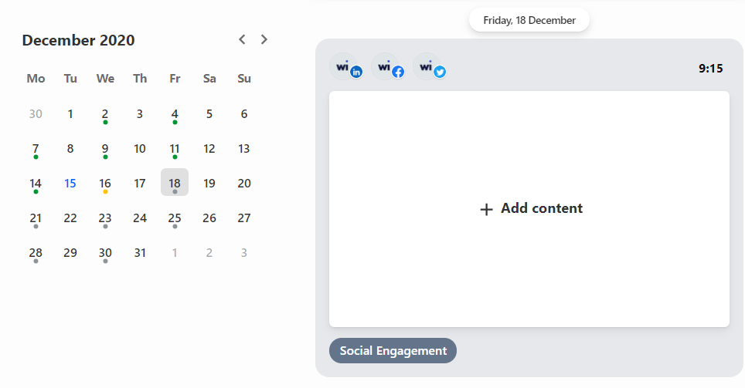Change the 9:15 scheduled time

710,69
